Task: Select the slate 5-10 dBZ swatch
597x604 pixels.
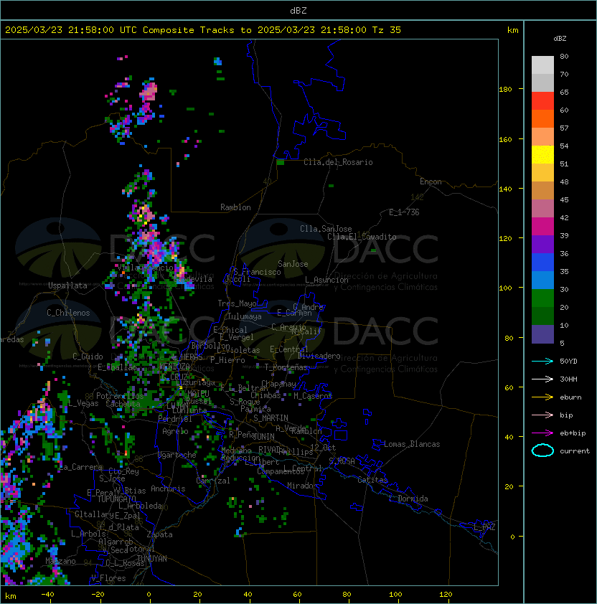Action: click(542, 334)
